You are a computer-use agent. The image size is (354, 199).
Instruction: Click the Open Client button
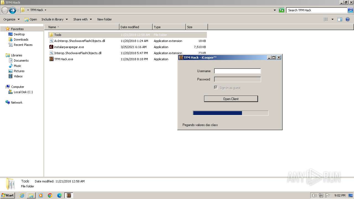coord(231,99)
